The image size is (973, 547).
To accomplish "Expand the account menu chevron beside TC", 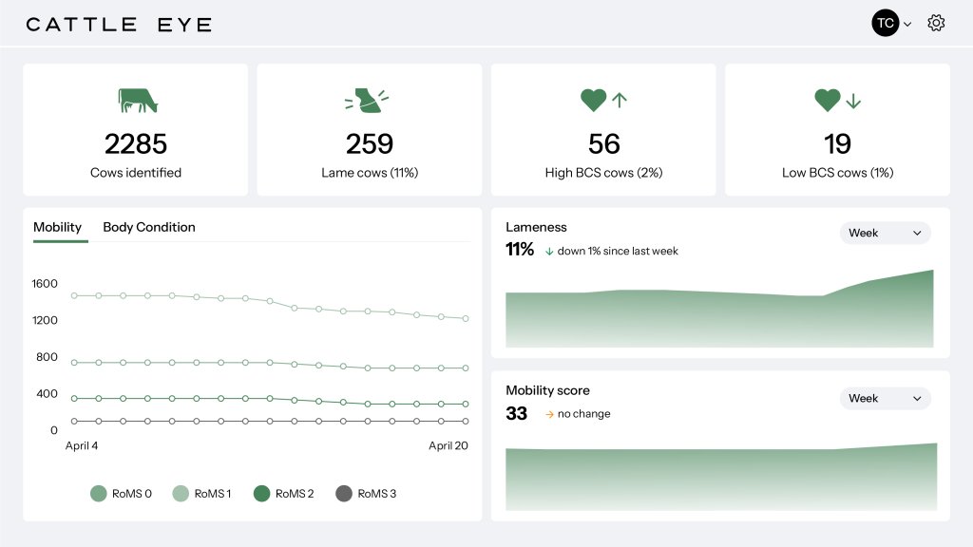I will click(907, 25).
